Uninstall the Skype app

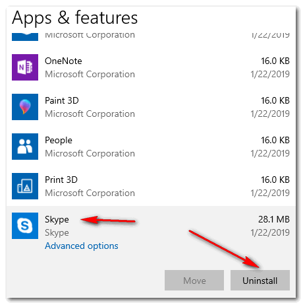click(260, 281)
